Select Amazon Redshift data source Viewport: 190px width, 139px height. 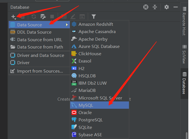(99, 24)
